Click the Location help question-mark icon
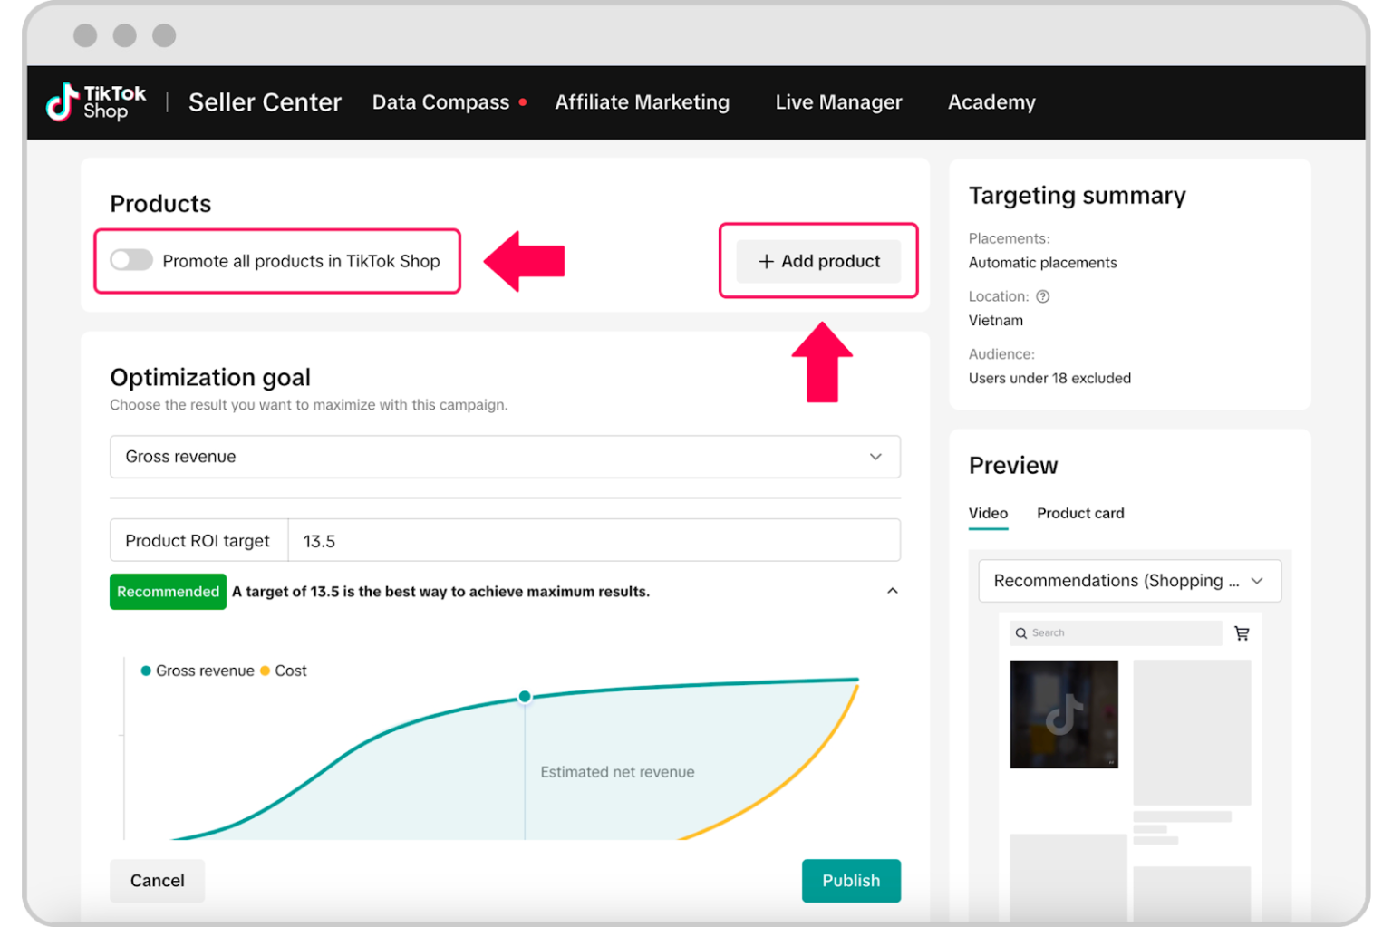The height and width of the screenshot is (927, 1392). point(1042,296)
